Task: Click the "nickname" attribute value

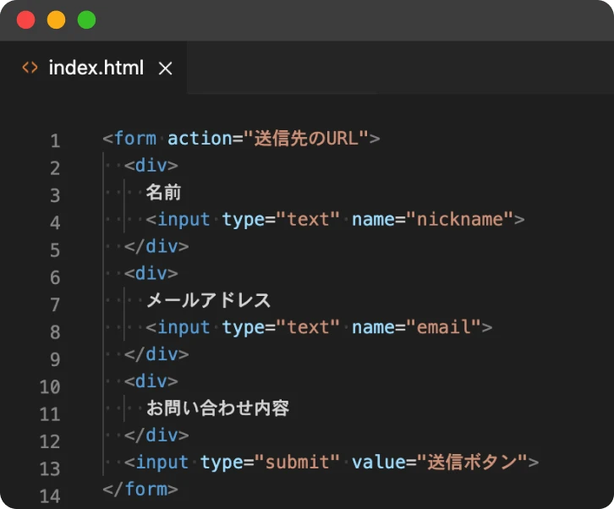Action: pos(460,219)
